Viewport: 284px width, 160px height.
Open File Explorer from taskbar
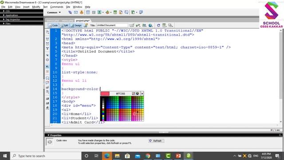pos(117,156)
